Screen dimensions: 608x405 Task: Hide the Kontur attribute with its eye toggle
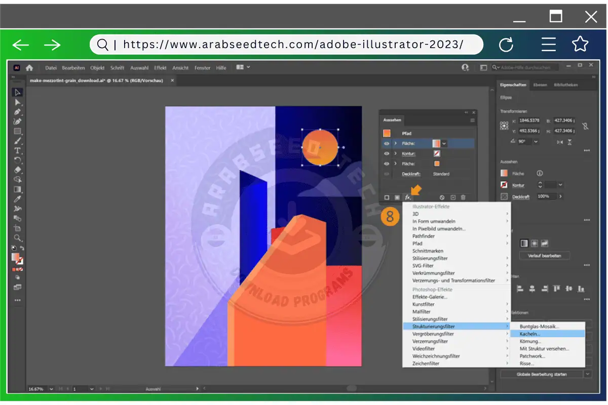pyautogui.click(x=387, y=153)
